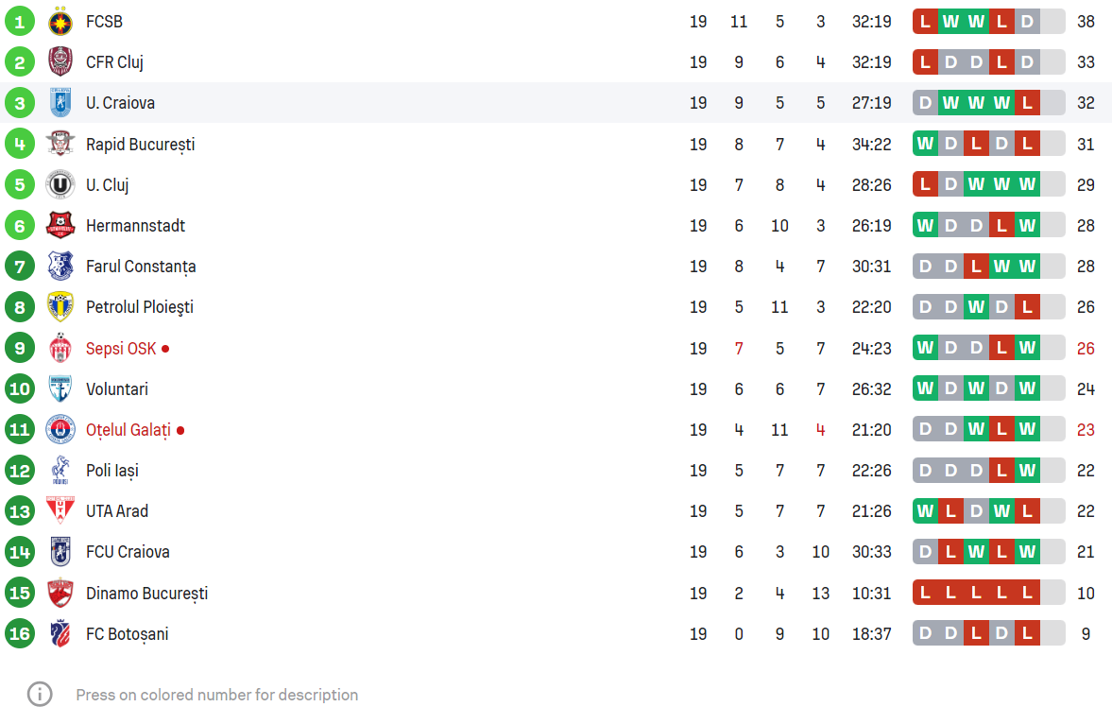This screenshot has height=724, width=1112.
Task: Click position number 1 badge
Action: pyautogui.click(x=19, y=22)
